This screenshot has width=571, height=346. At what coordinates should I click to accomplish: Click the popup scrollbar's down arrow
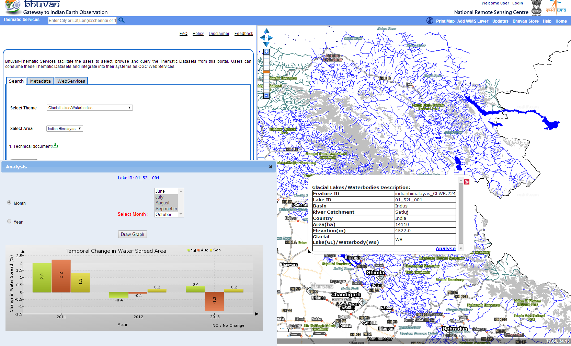461,248
